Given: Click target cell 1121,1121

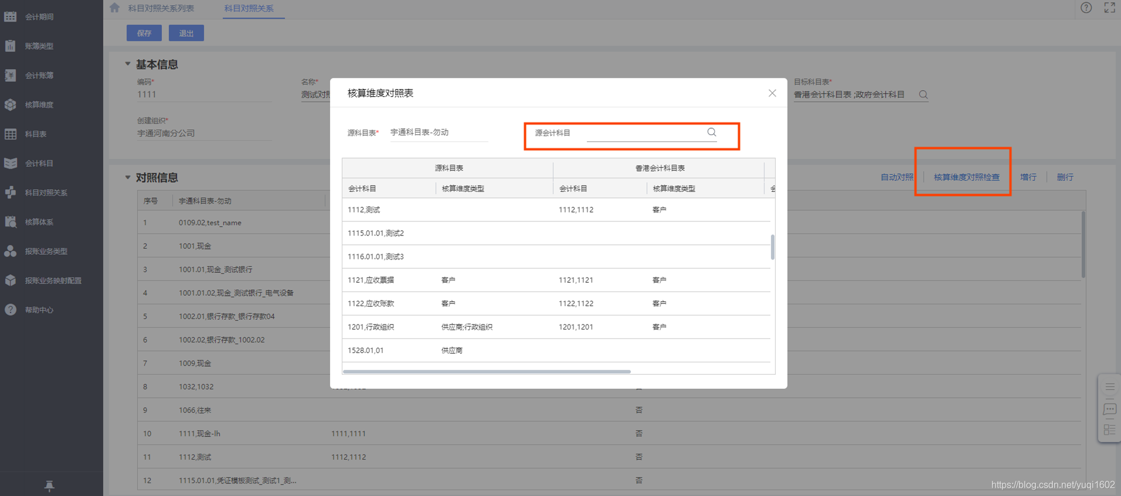Looking at the screenshot, I should pos(576,280).
